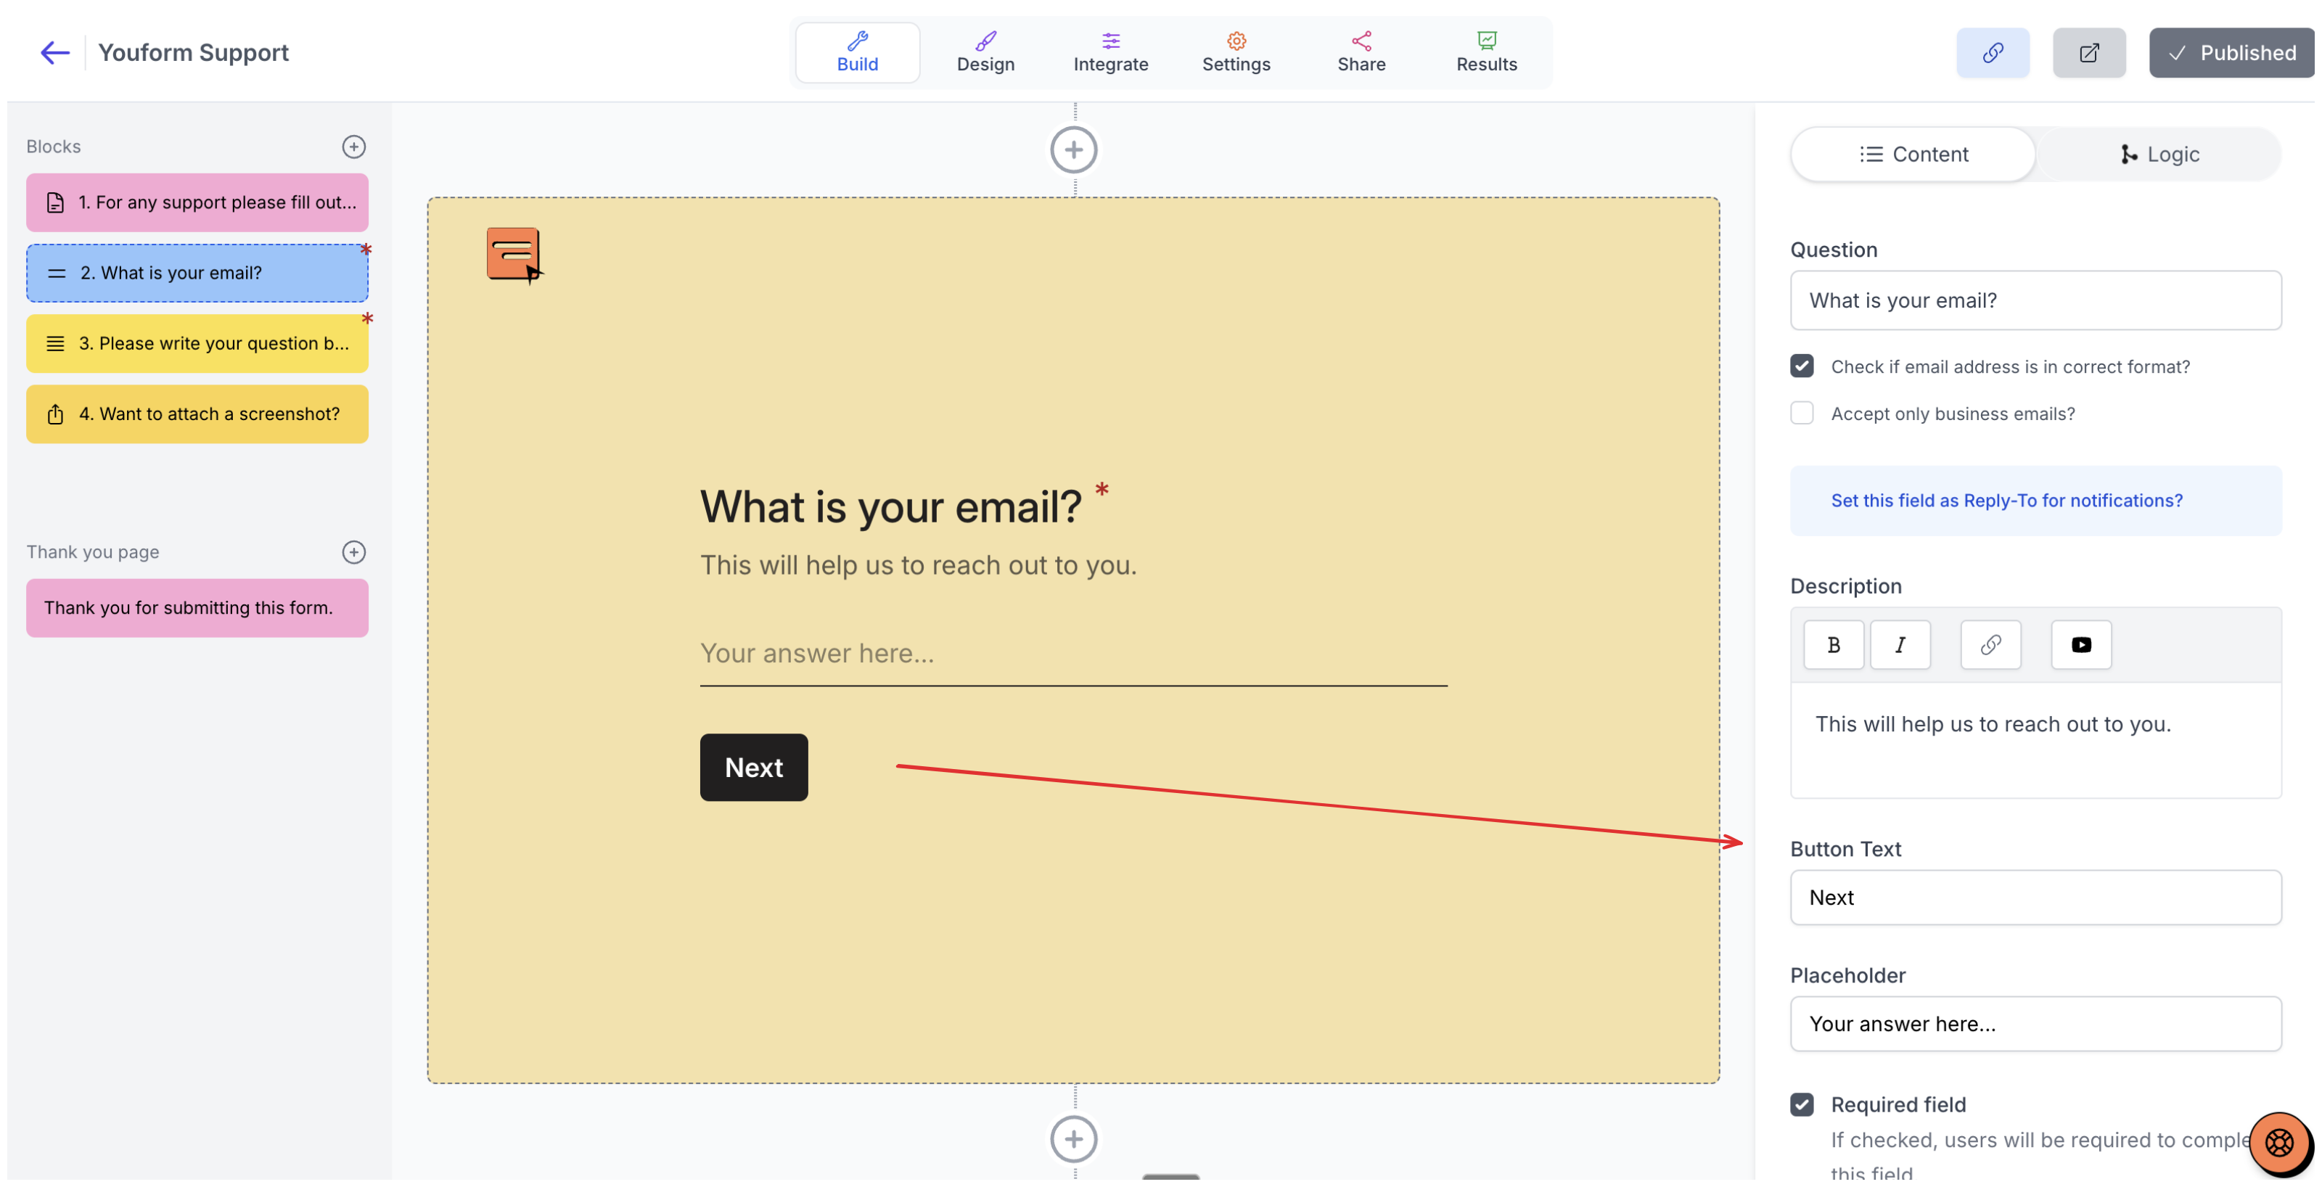2322x1187 pixels.
Task: Copy form link with the chain icon button
Action: click(x=1992, y=52)
